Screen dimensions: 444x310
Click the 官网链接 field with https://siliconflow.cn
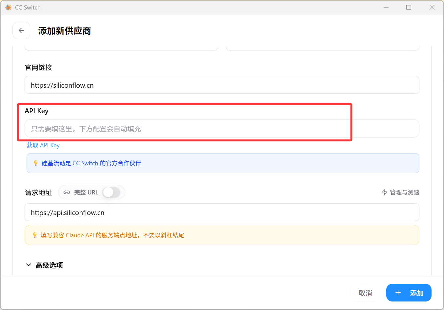222,85
